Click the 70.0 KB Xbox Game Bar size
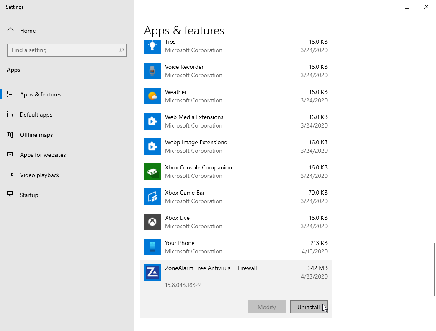Screen dimensions: 436x331 [x=318, y=193]
